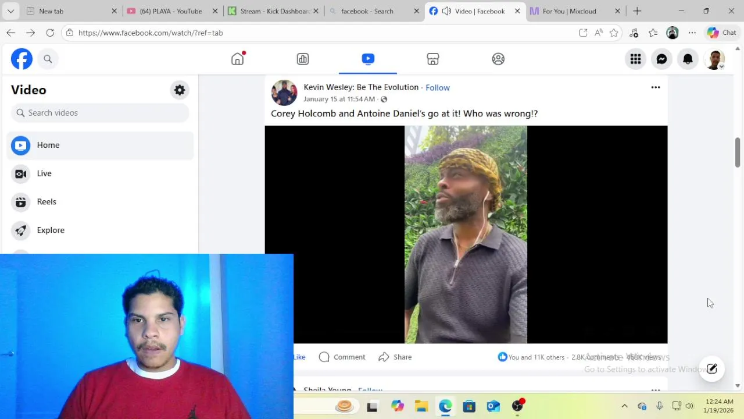Open Copilot Chat button
Viewport: 744px width, 419px height.
coord(722,33)
